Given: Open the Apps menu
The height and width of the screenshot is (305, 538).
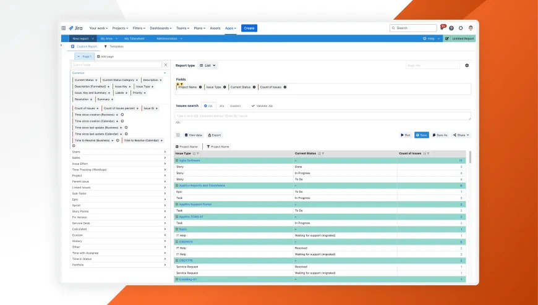Looking at the screenshot, I should 231,28.
